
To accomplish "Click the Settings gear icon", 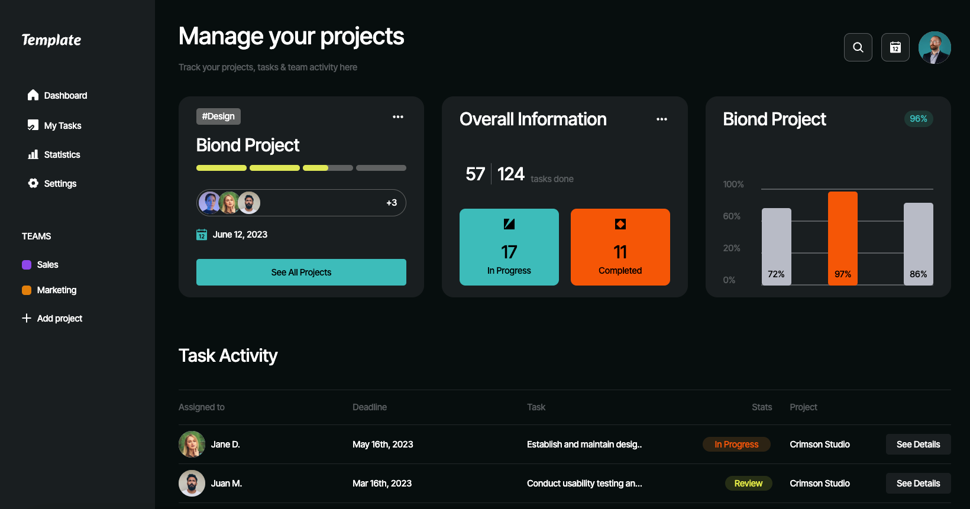I will coord(33,183).
